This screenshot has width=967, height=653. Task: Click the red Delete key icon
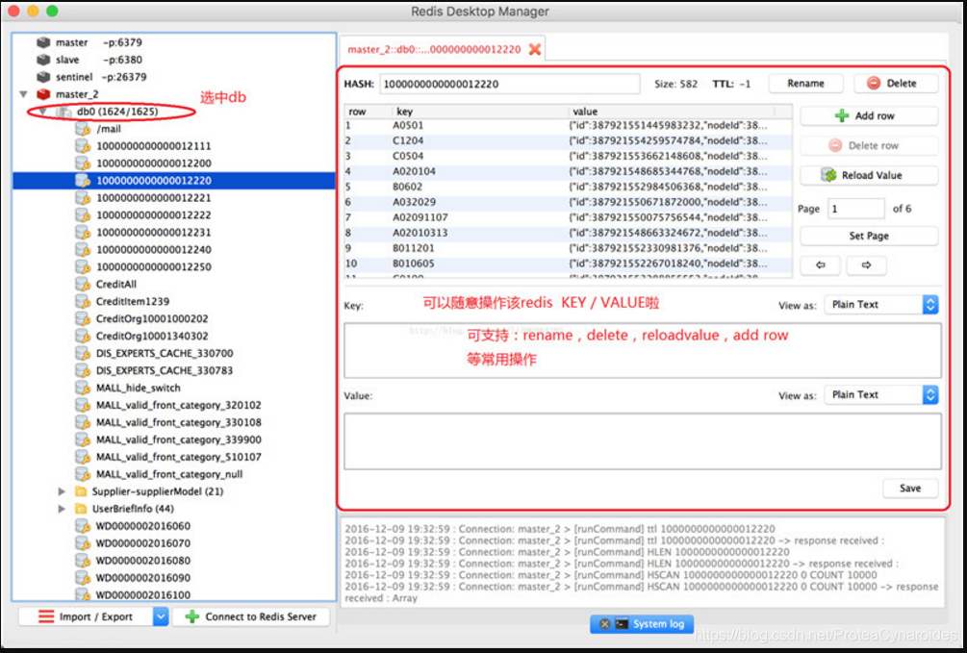coord(874,84)
